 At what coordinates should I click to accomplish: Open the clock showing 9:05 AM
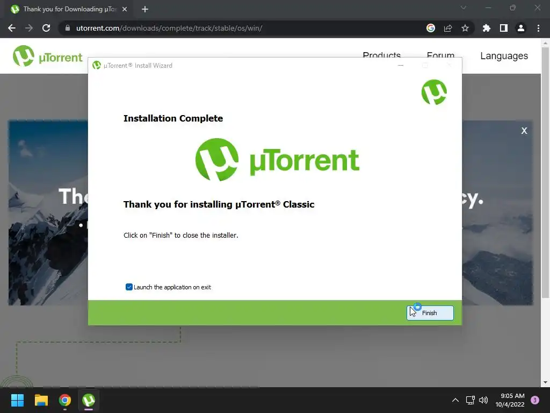point(510,400)
